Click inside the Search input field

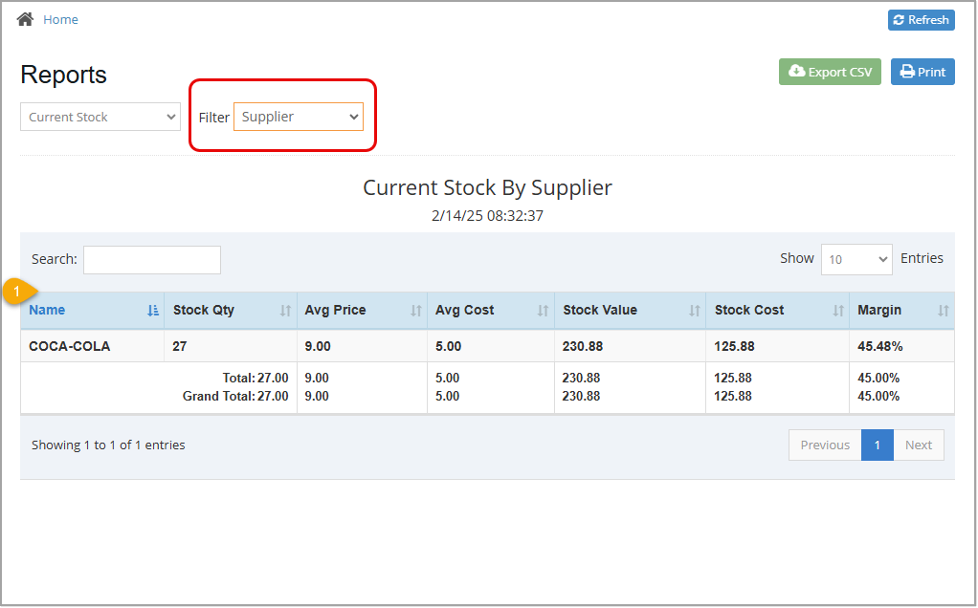click(151, 259)
